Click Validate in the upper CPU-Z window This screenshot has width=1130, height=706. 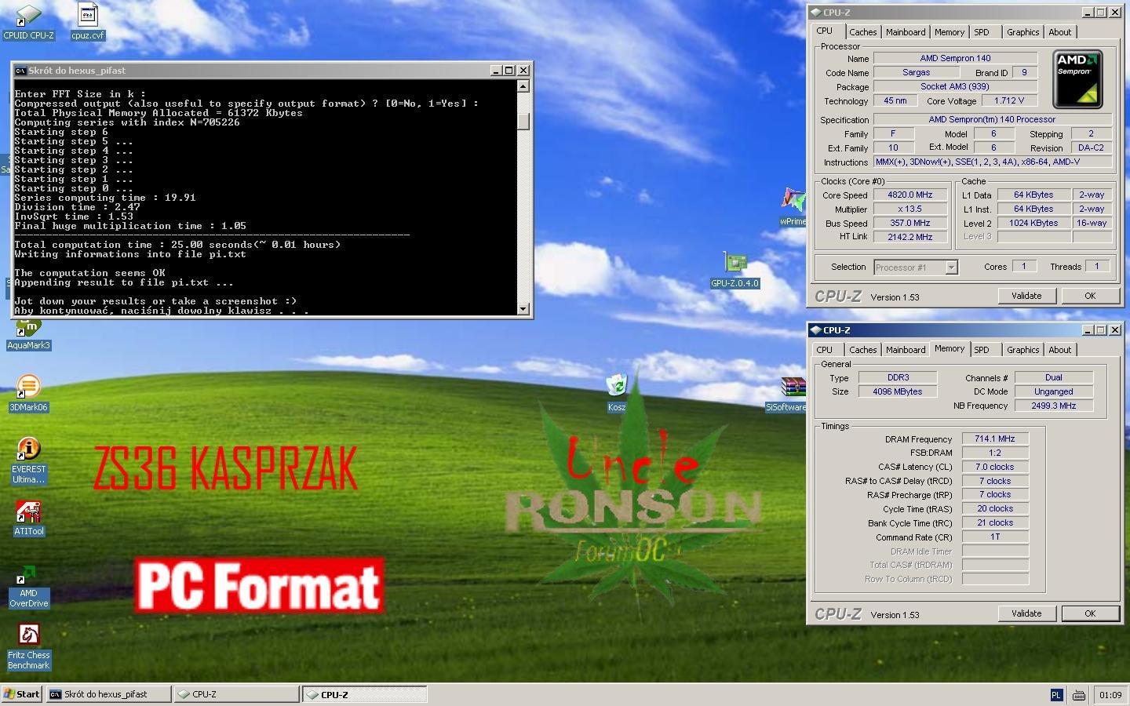pyautogui.click(x=1026, y=296)
